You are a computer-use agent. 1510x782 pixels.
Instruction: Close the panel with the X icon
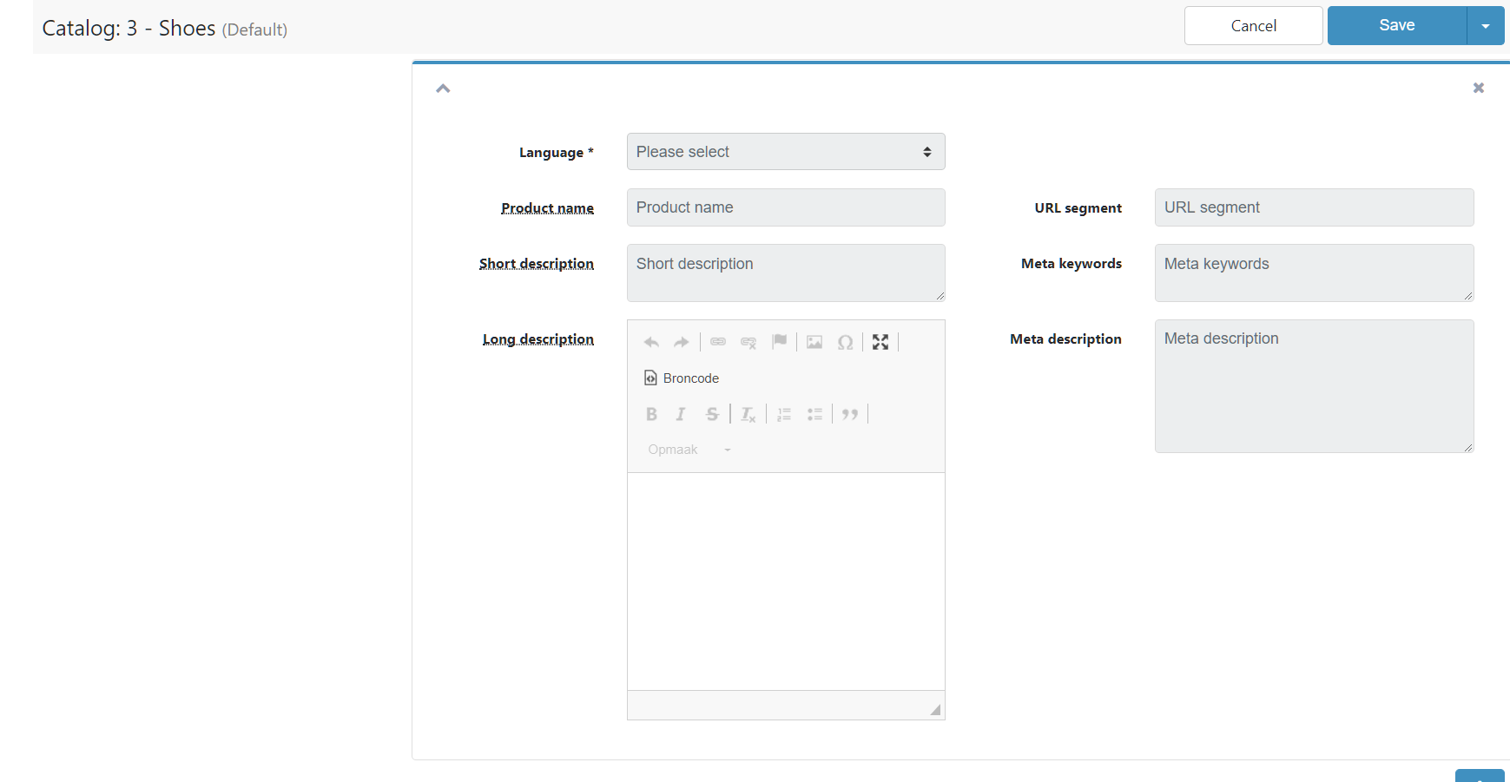point(1479,88)
